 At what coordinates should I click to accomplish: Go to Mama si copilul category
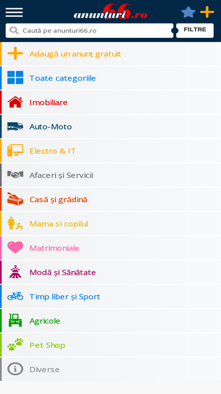click(111, 224)
